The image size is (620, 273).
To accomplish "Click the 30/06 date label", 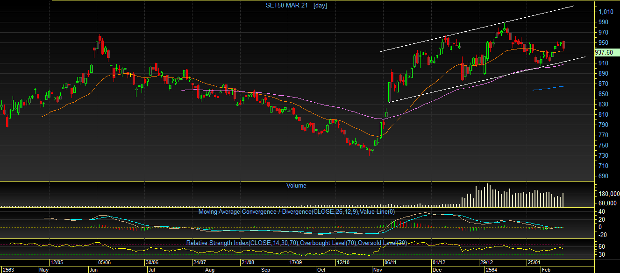I will click(x=152, y=262).
